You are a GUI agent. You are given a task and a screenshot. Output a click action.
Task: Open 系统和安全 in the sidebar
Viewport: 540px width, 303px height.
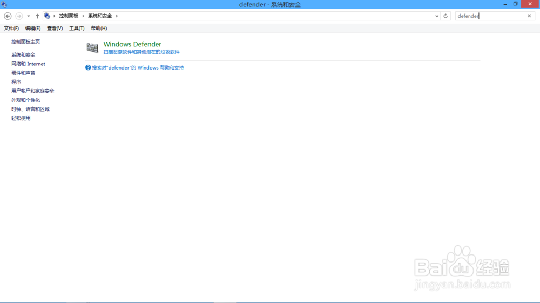(23, 55)
